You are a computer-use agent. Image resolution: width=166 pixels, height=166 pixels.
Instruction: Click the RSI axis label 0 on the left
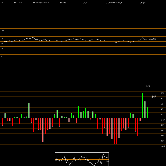coord(2,57)
